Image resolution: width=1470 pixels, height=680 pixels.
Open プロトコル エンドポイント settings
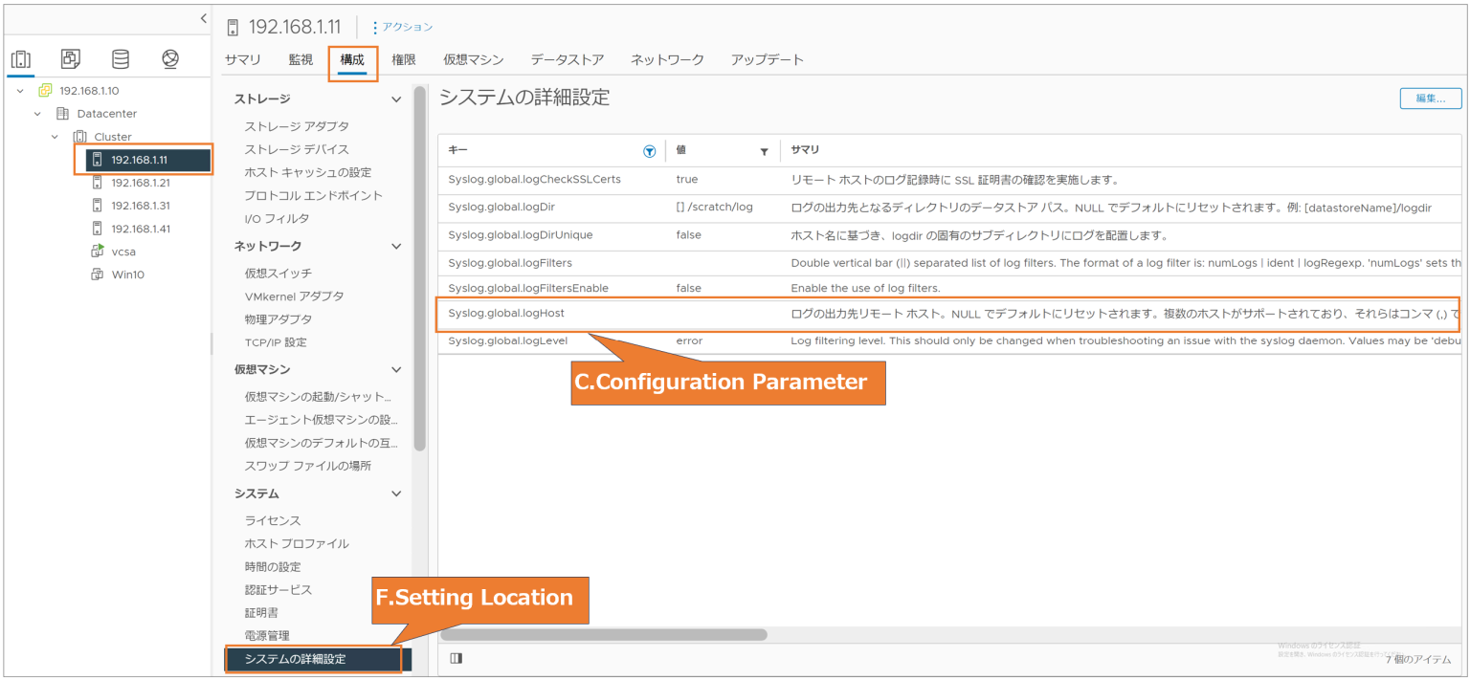pyautogui.click(x=313, y=195)
